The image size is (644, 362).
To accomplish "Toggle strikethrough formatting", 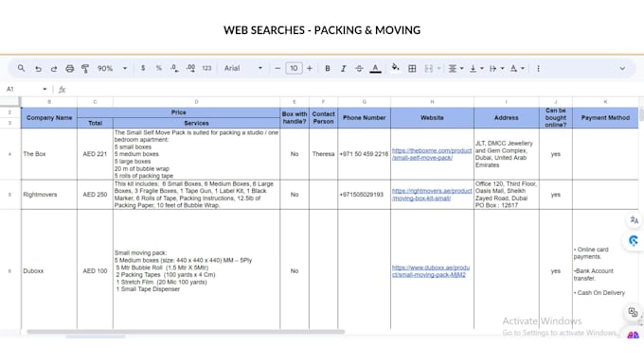I will (359, 68).
